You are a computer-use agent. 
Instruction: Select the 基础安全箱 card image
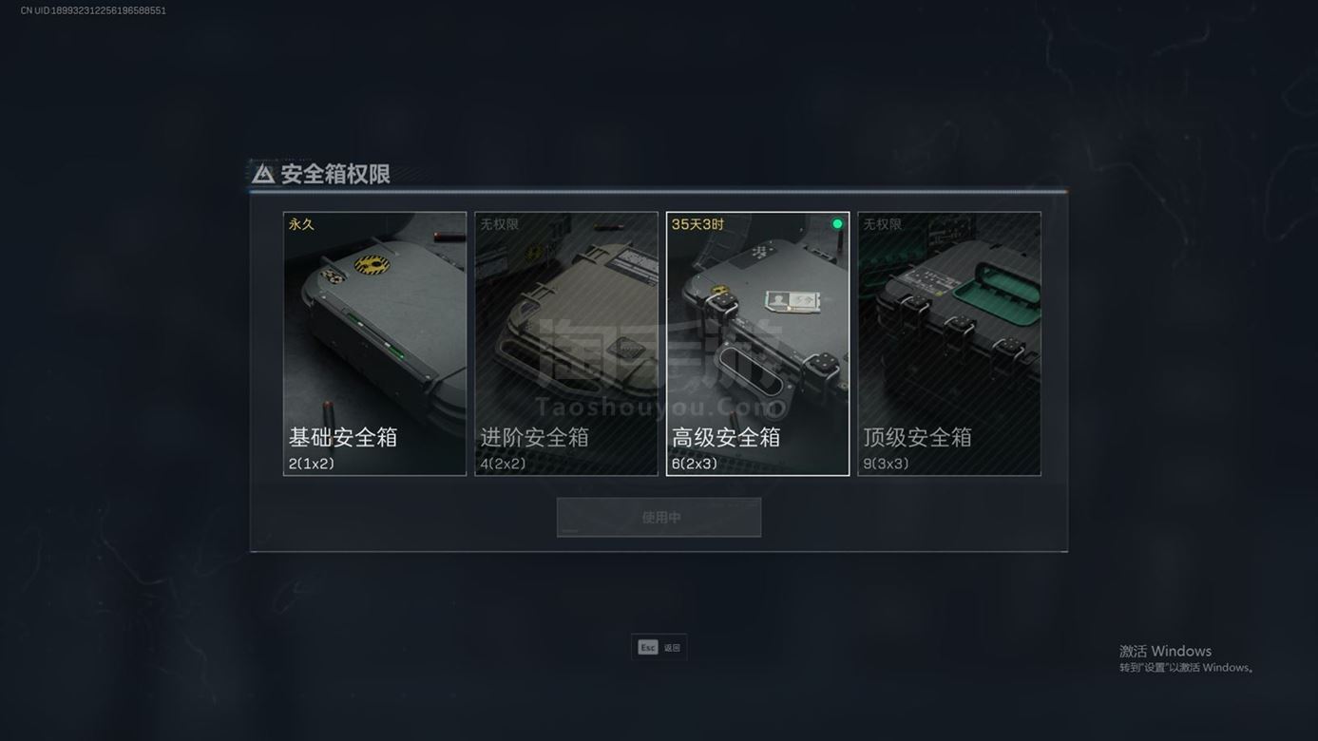(x=374, y=344)
